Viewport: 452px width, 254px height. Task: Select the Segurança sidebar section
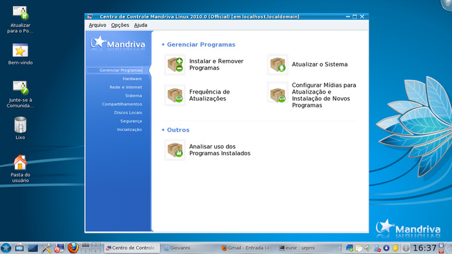(131, 121)
